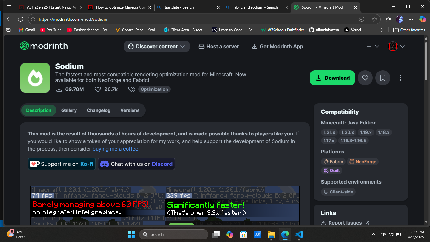
Task: Expand the plus create dropdown
Action: [x=373, y=46]
